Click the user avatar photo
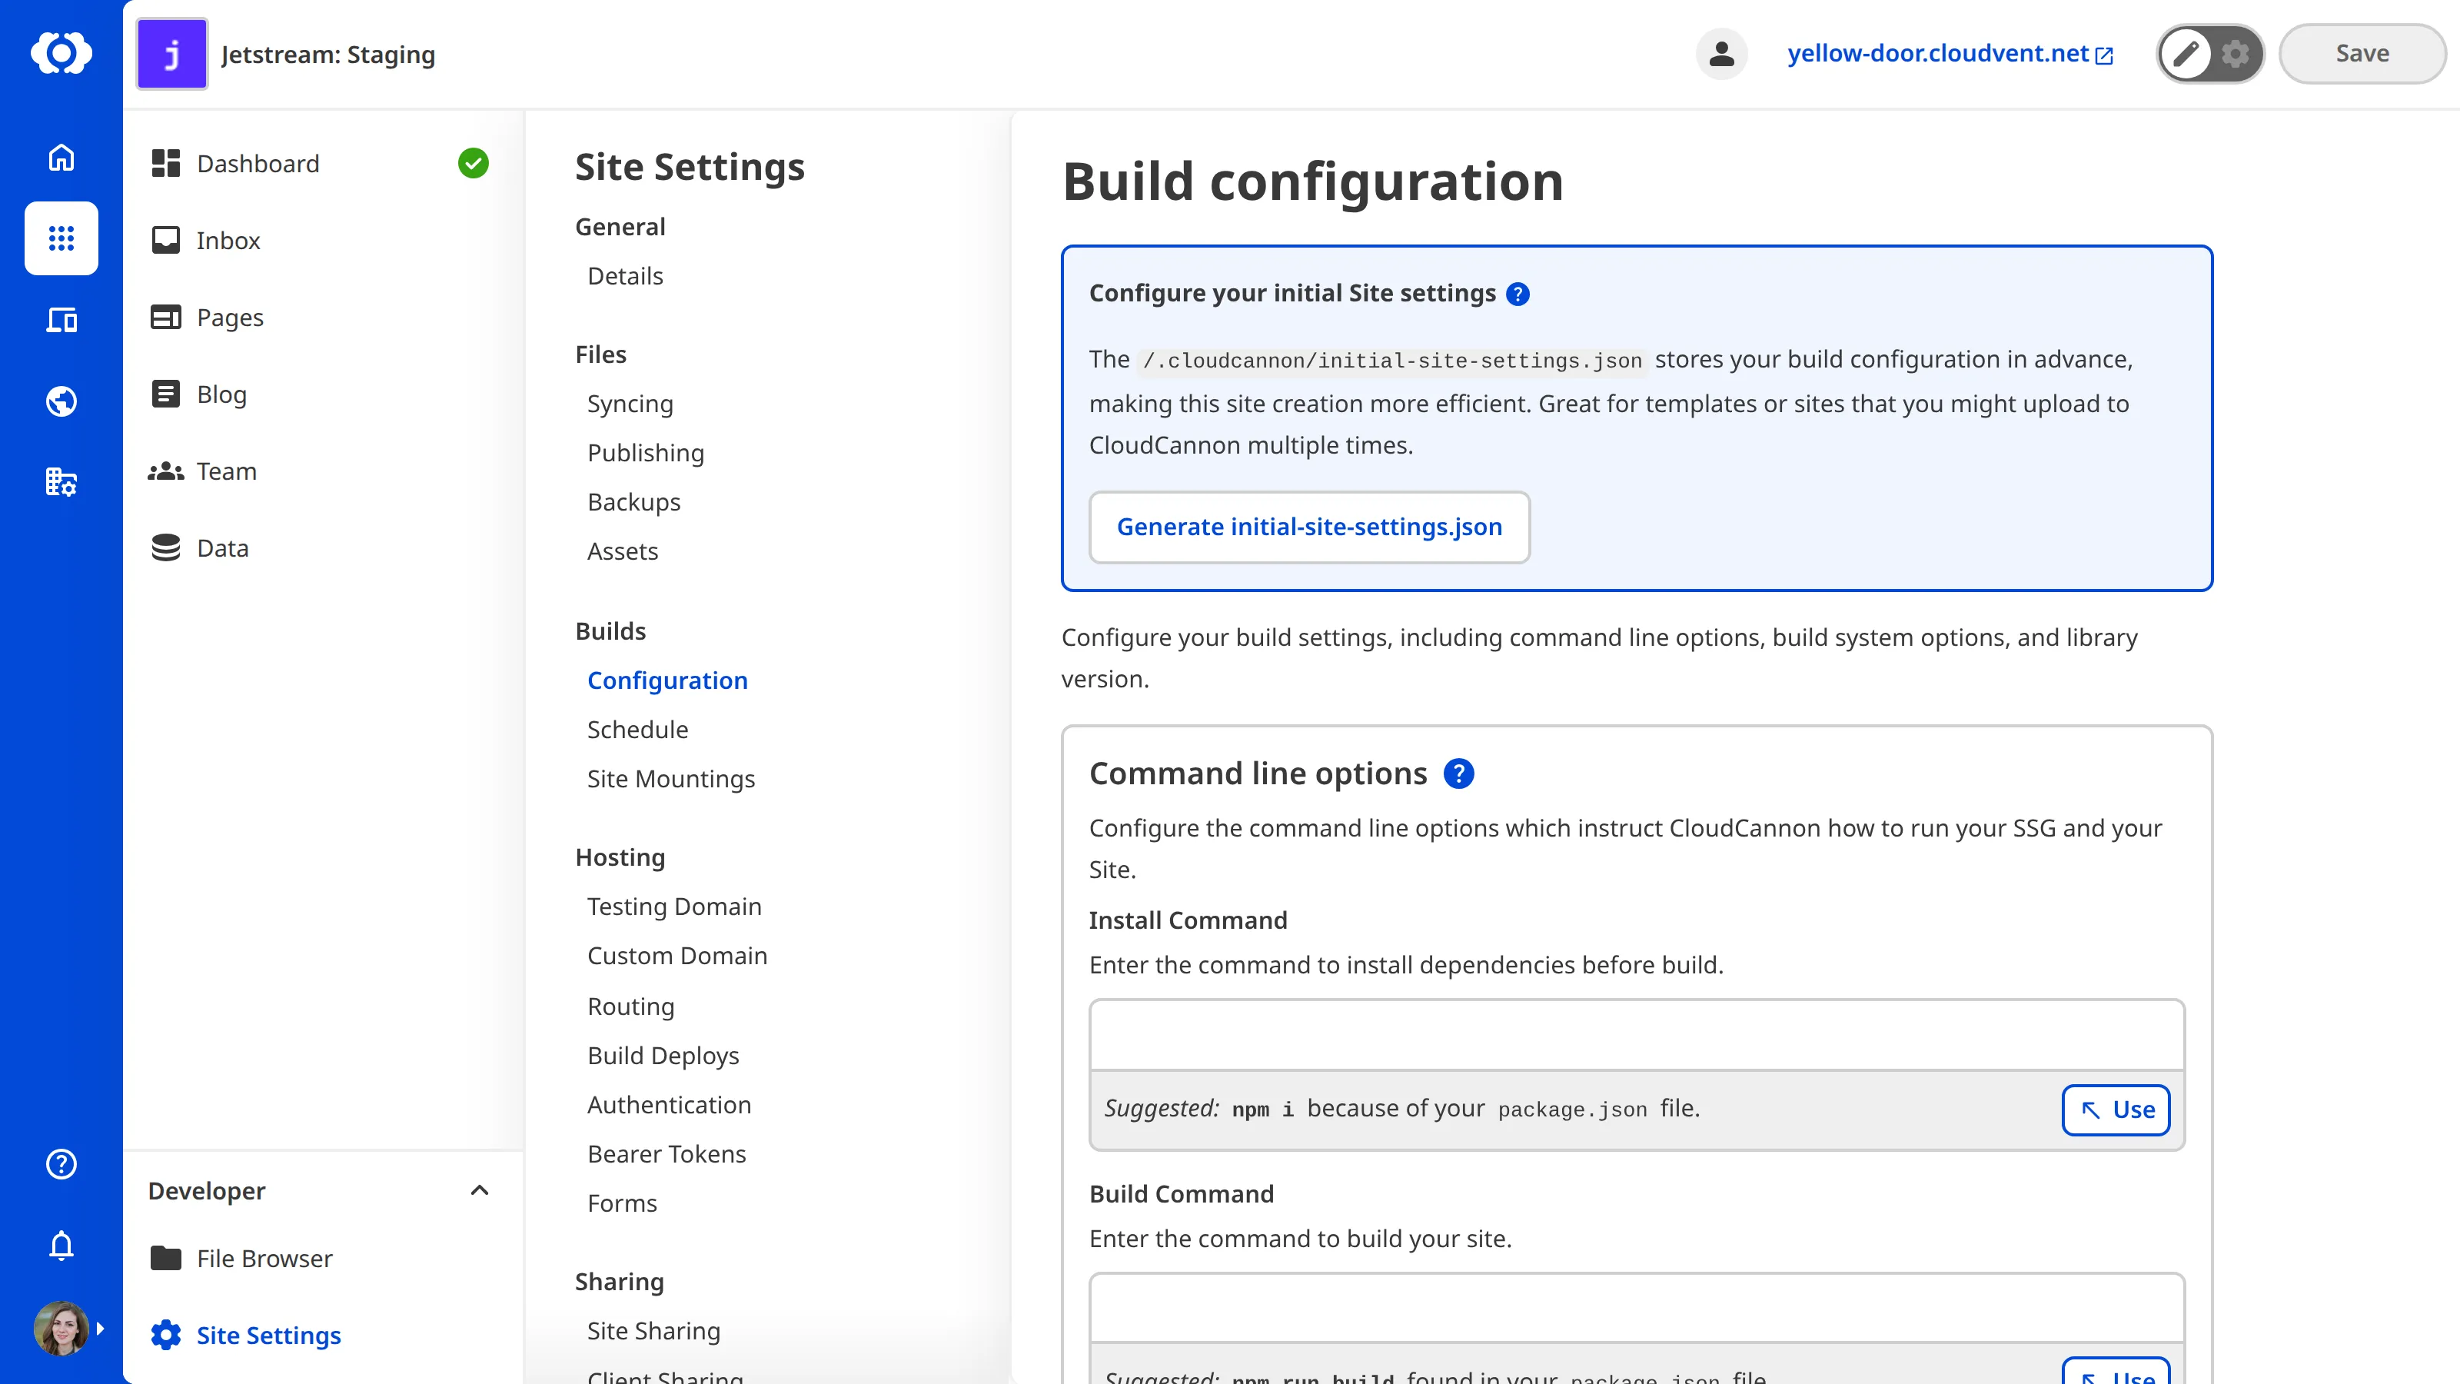This screenshot has width=2460, height=1384. (x=61, y=1328)
